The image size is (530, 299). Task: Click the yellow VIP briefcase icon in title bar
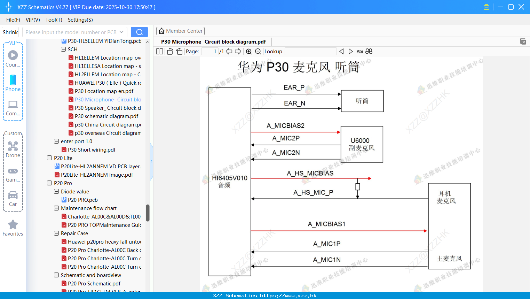pyautogui.click(x=487, y=7)
